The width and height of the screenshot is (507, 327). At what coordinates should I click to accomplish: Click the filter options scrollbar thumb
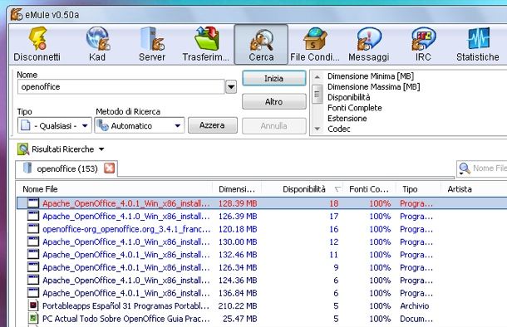317,94
